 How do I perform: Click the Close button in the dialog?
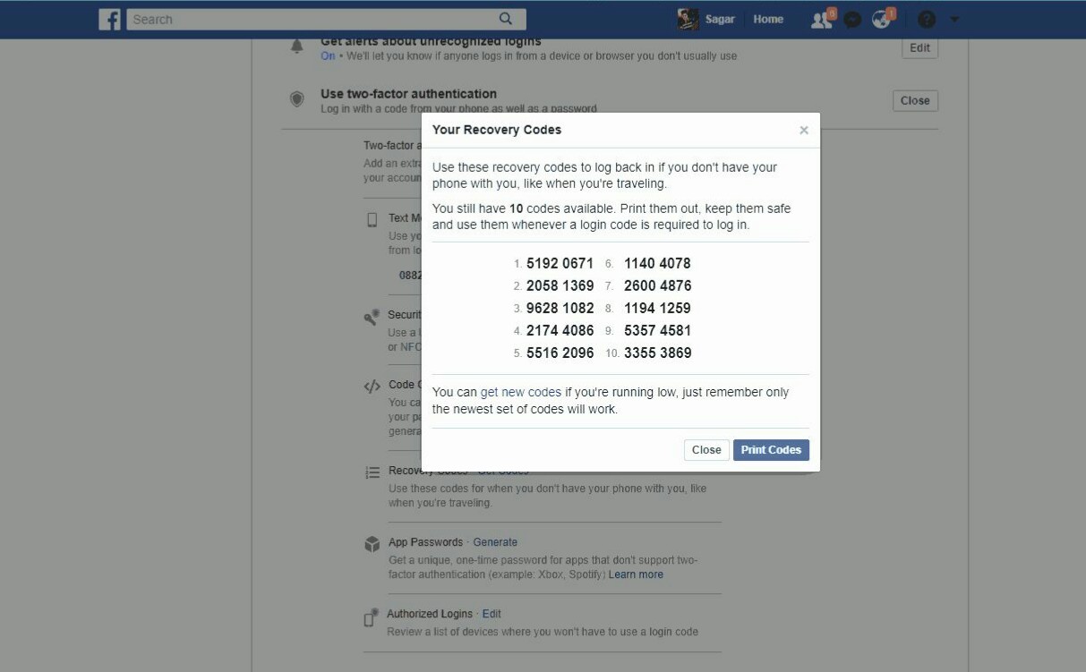706,450
